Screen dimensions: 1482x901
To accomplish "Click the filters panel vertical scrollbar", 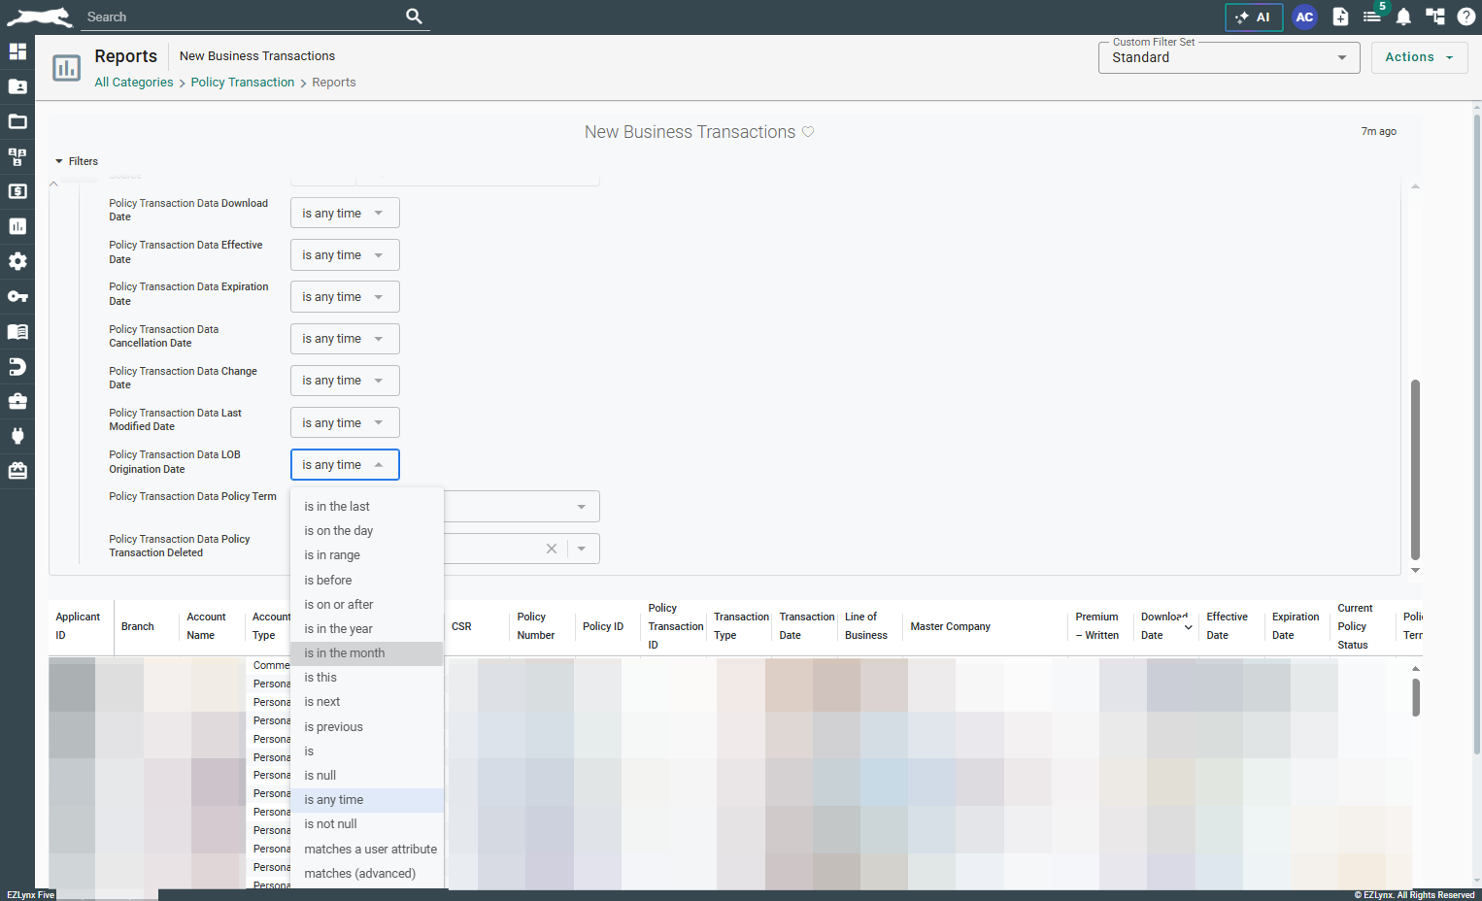I will (1415, 470).
